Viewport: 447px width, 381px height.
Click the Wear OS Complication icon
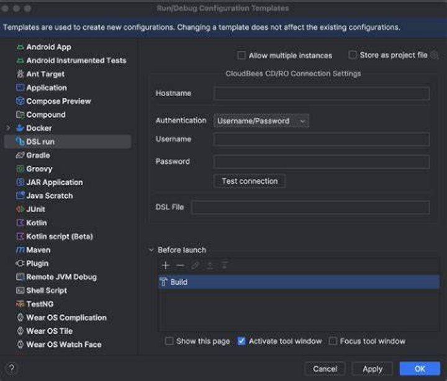[x=20, y=318]
